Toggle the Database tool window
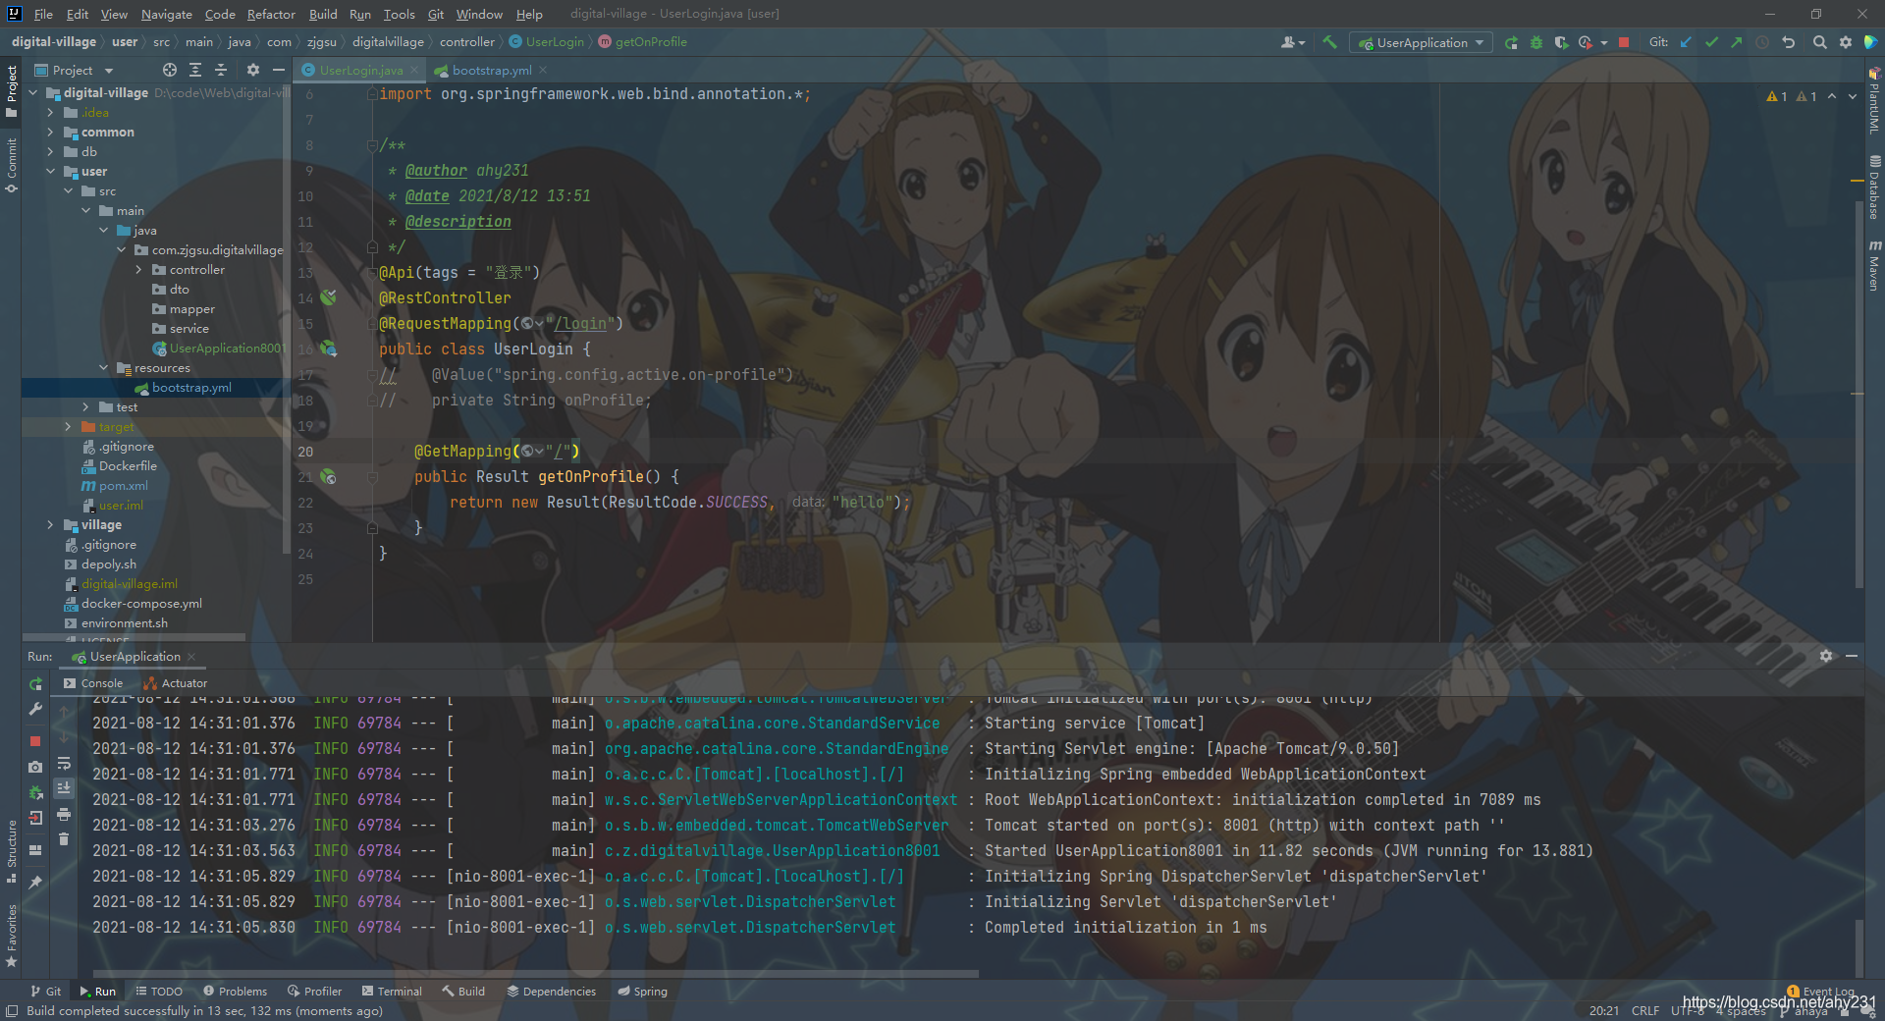The image size is (1885, 1021). (x=1874, y=188)
